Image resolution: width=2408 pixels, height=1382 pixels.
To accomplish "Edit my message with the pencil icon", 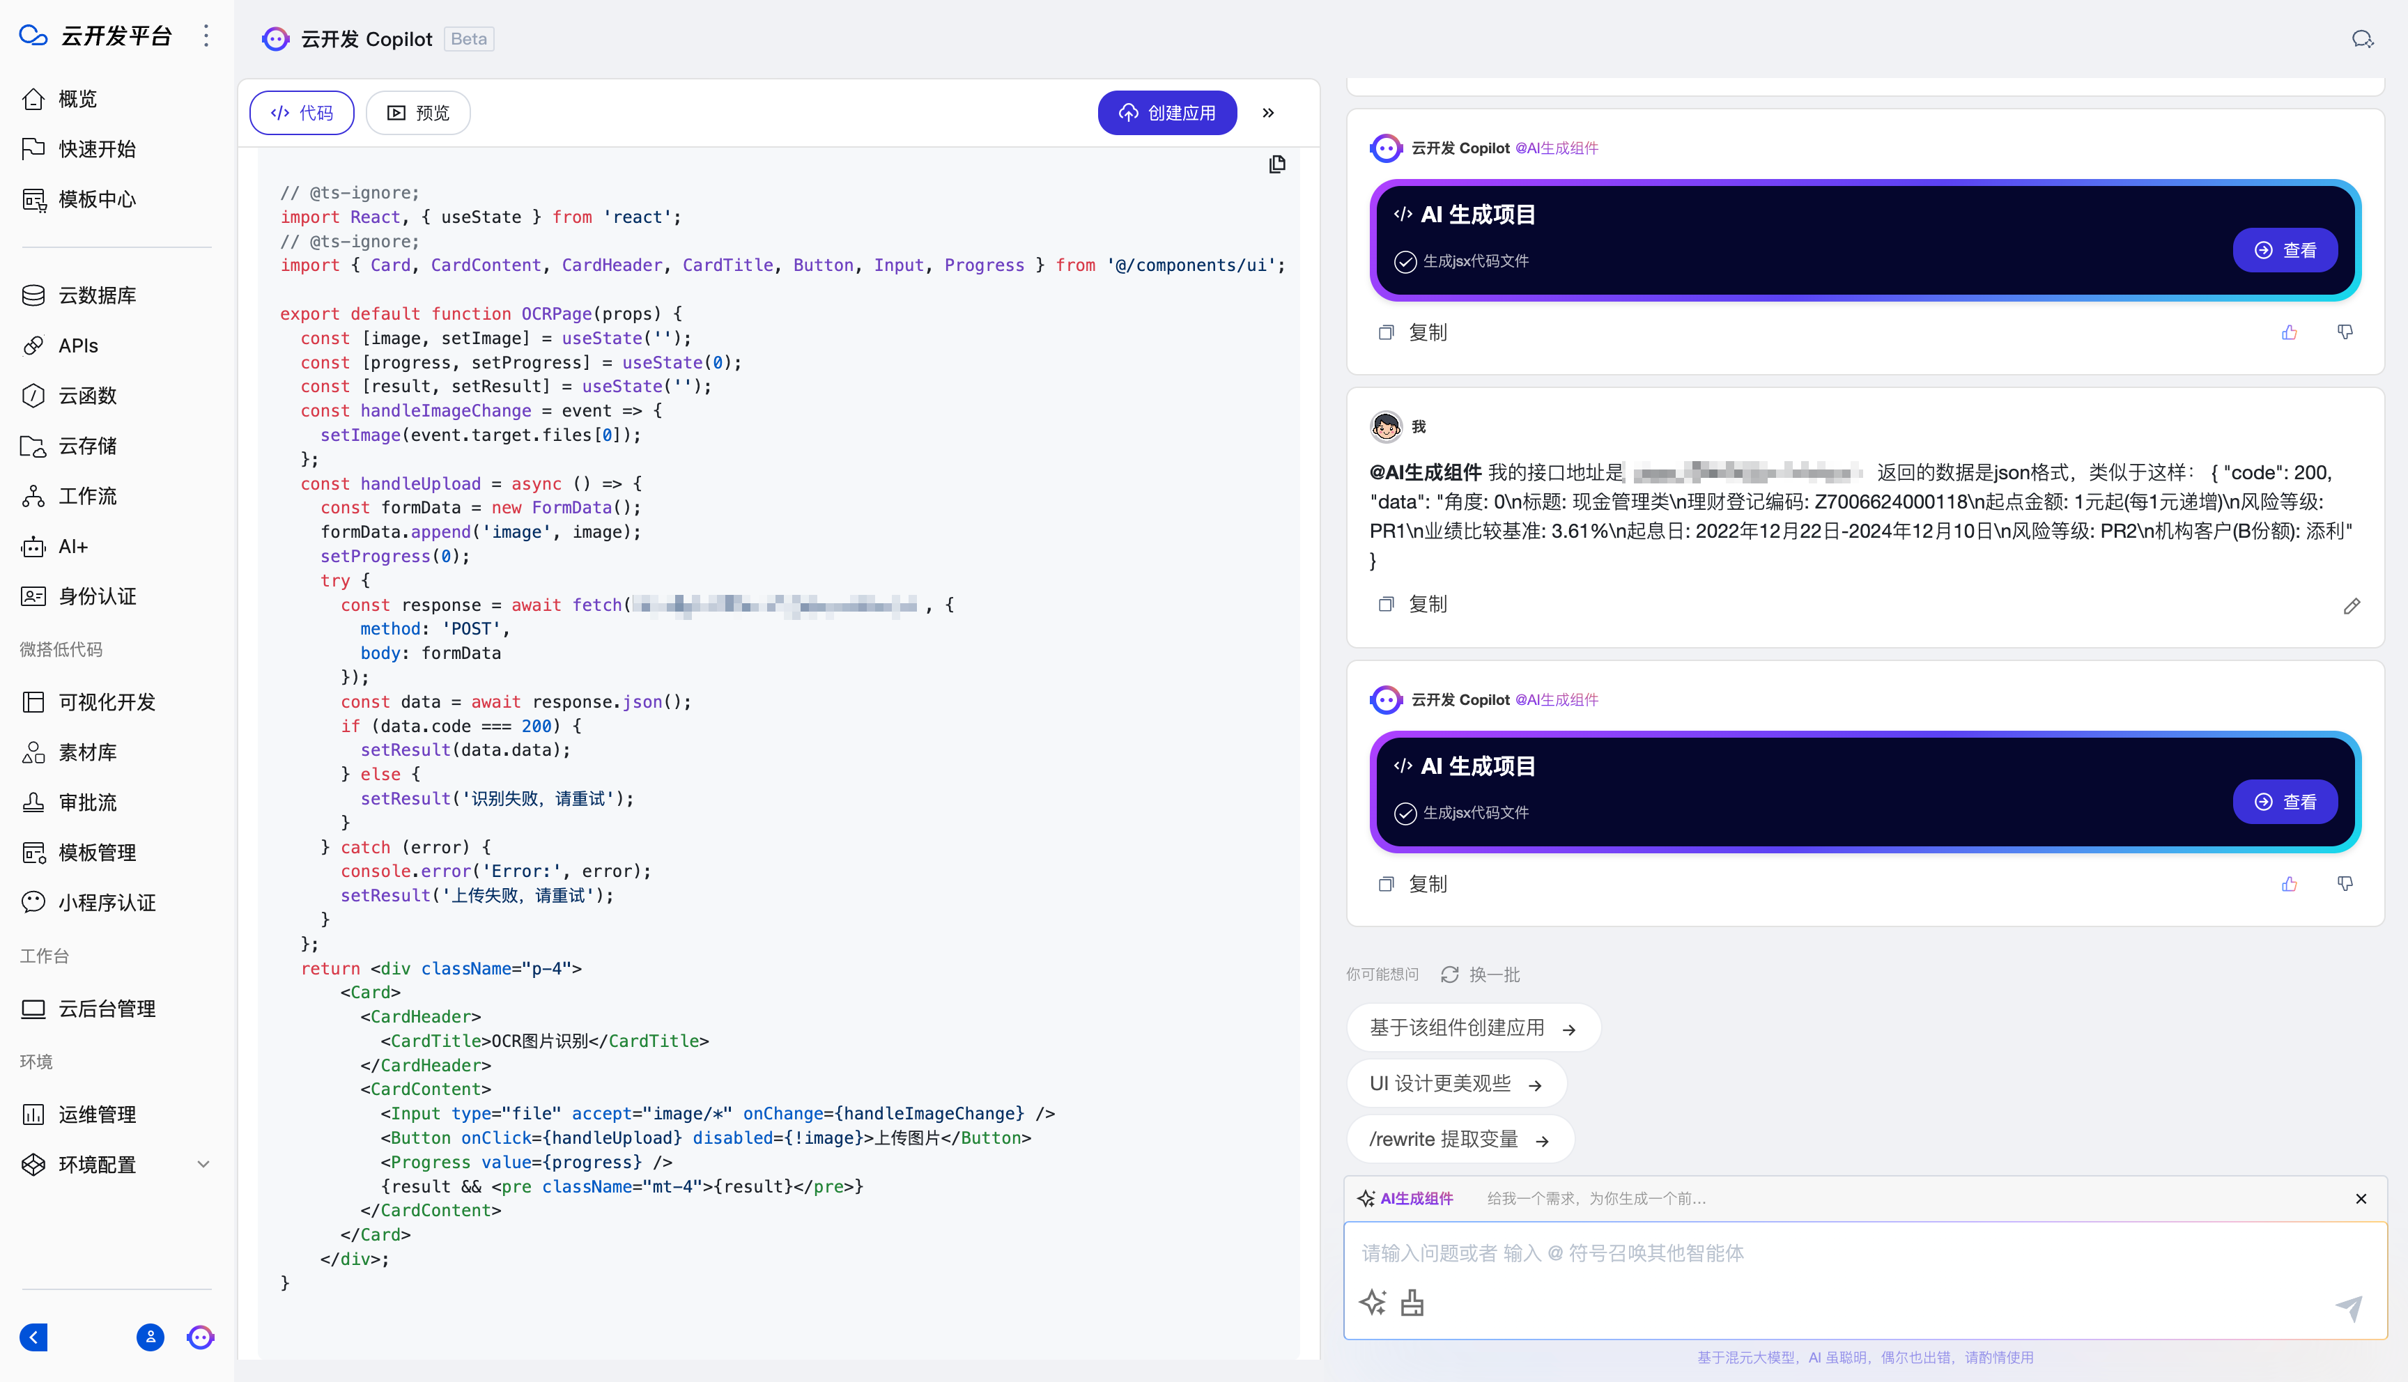I will [2351, 605].
